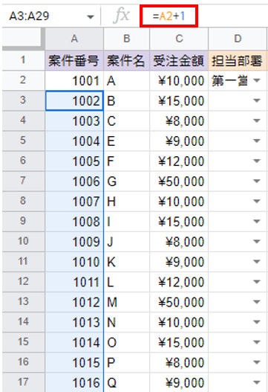Select row 10 header
268x392 pixels.
coord(23,242)
